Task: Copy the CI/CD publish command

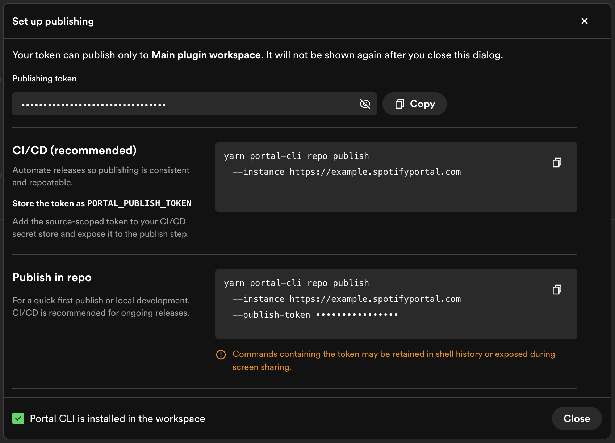Action: 557,163
